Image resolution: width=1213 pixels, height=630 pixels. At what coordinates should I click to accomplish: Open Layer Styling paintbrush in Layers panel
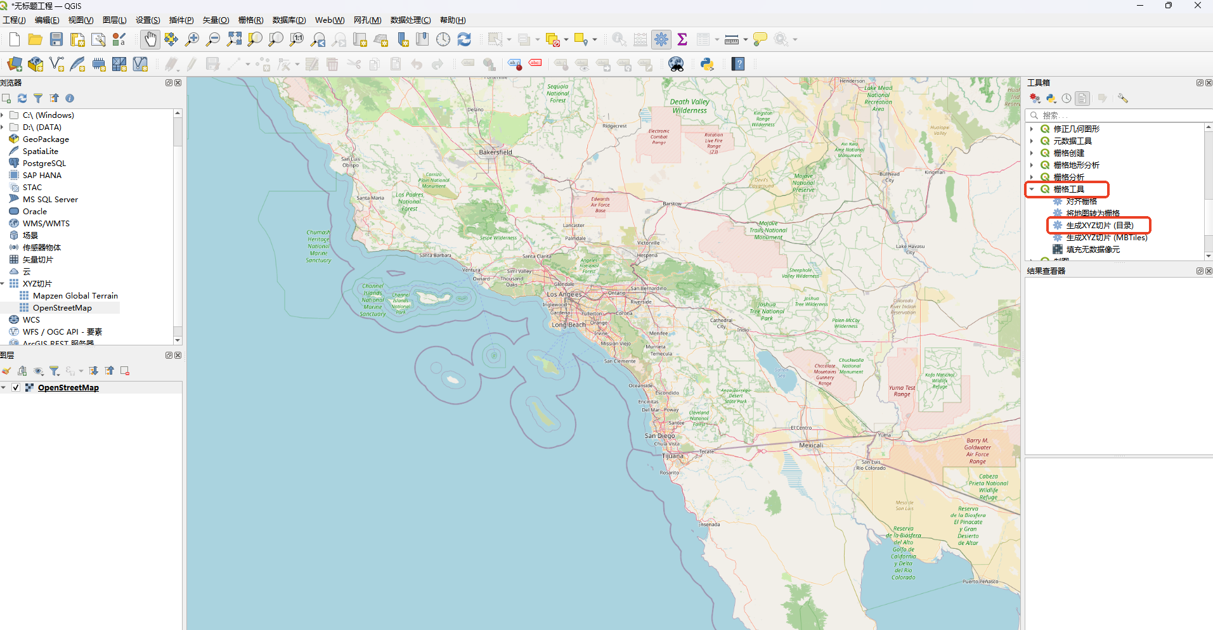(6, 371)
